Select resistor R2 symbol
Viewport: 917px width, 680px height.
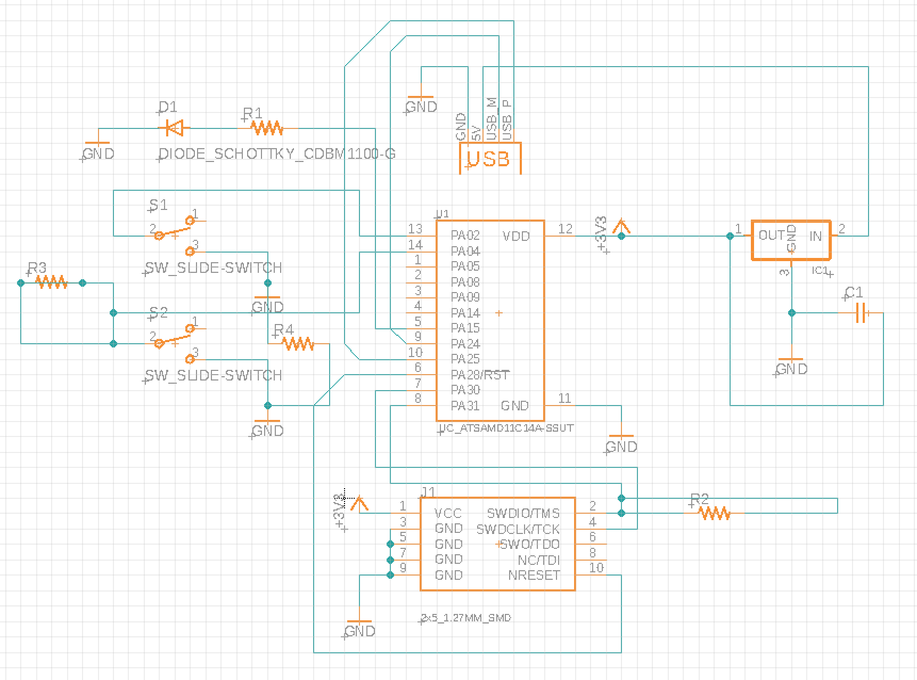715,513
